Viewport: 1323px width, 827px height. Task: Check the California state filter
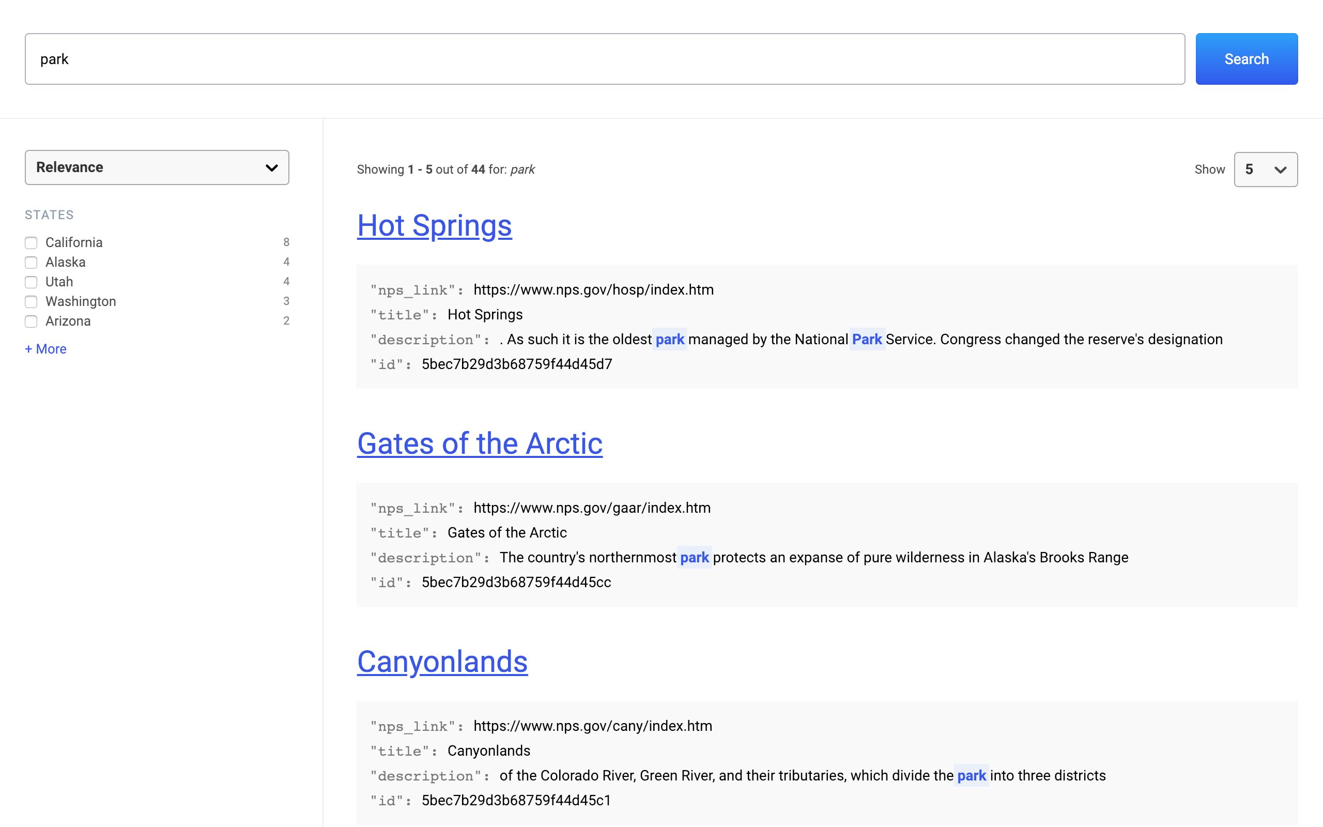[31, 243]
